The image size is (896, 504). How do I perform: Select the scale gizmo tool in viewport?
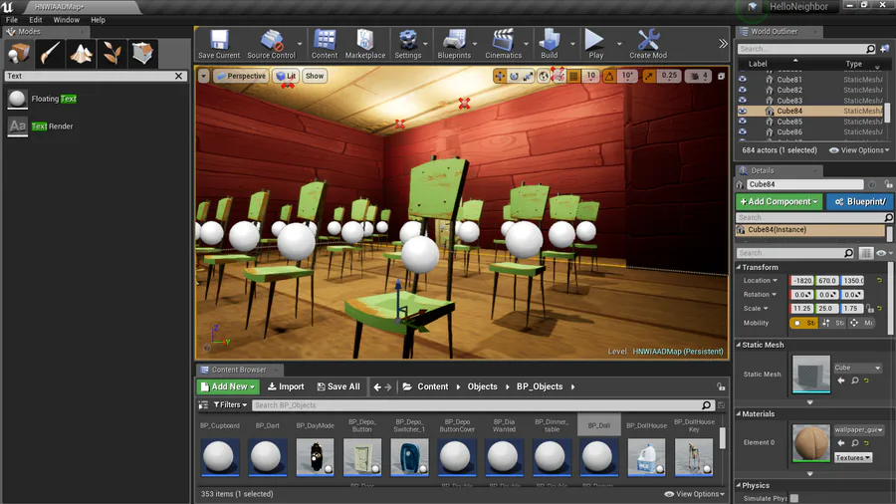pyautogui.click(x=528, y=76)
